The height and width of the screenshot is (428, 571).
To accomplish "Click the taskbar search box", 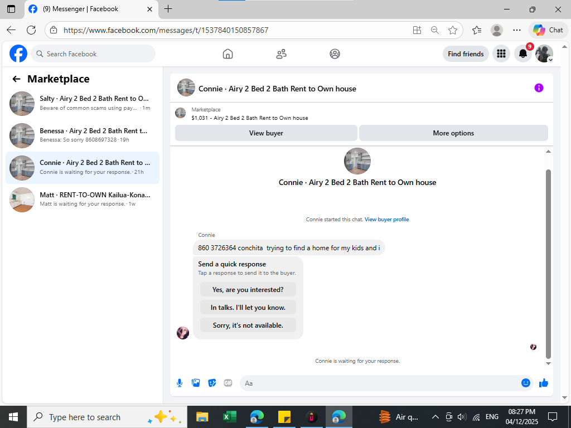I will coord(107,417).
